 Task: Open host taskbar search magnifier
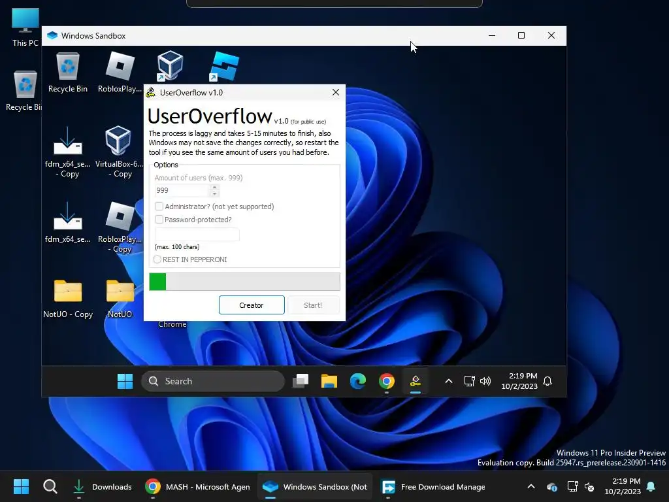pyautogui.click(x=50, y=486)
